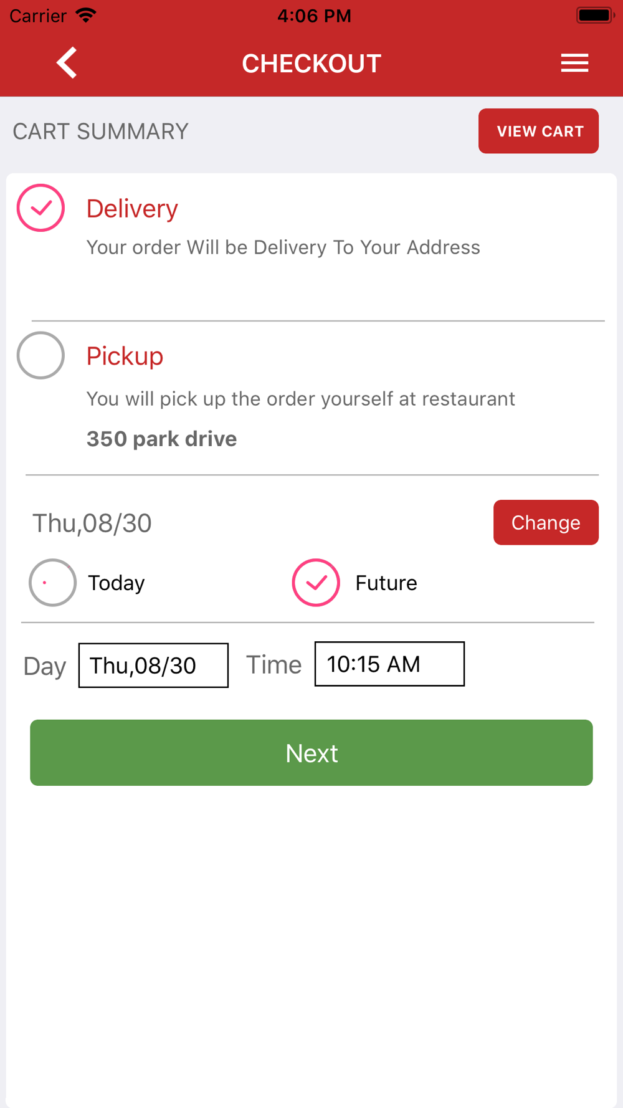
Task: Tap the Wi-Fi status icon
Action: coord(86,15)
